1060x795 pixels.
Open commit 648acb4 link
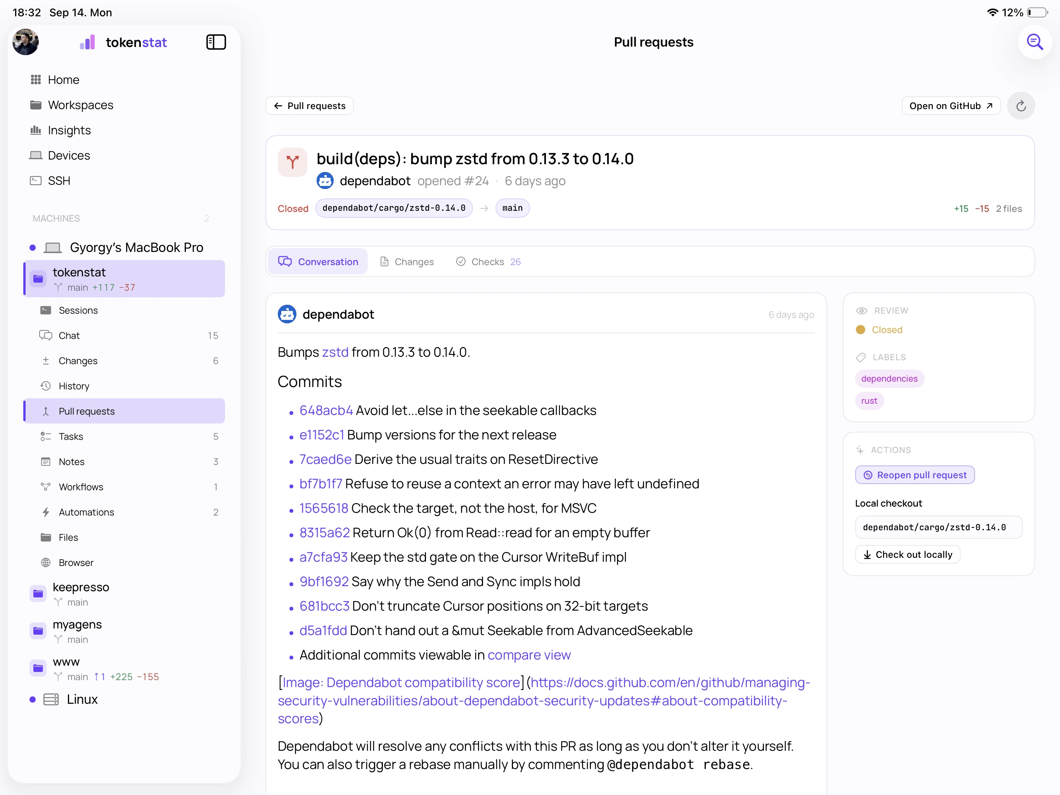click(x=326, y=410)
